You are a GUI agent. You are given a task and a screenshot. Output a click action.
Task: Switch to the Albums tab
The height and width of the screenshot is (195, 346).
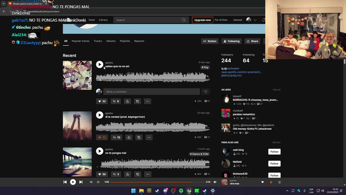pyautogui.click(x=111, y=41)
